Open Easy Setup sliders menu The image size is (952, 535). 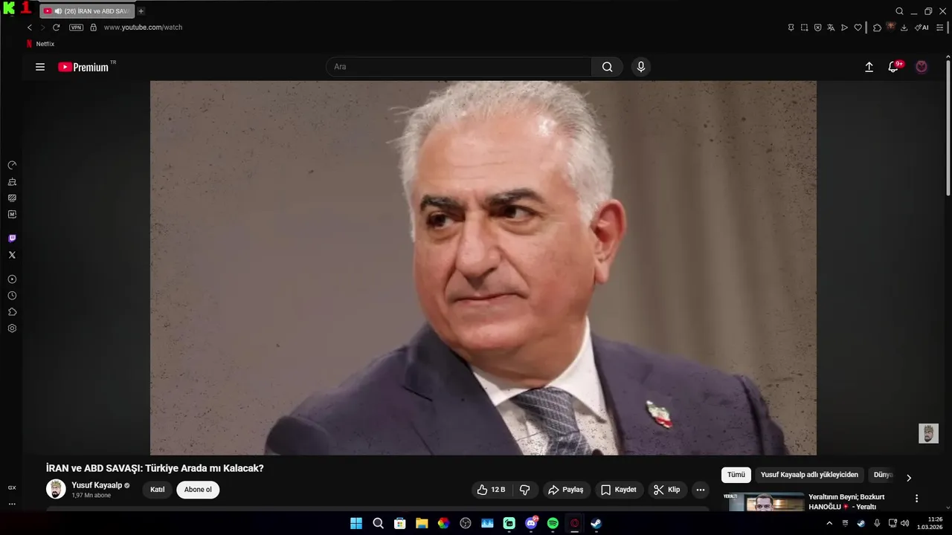coord(940,27)
